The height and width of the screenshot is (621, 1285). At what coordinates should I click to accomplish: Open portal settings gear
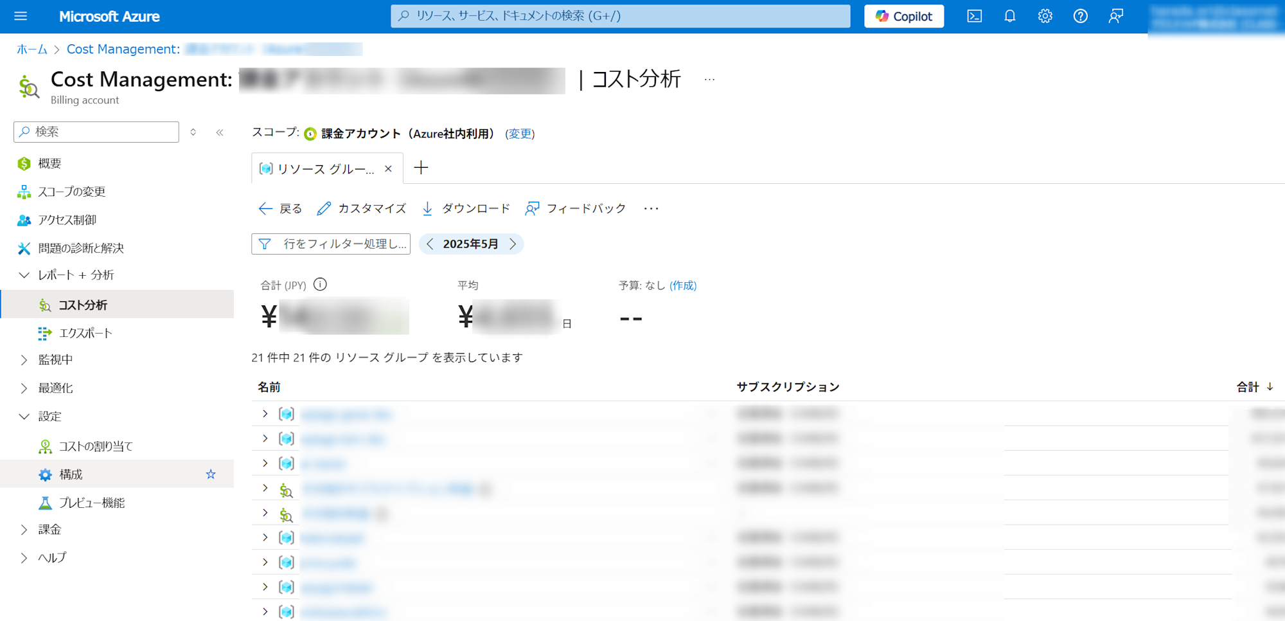(1045, 16)
